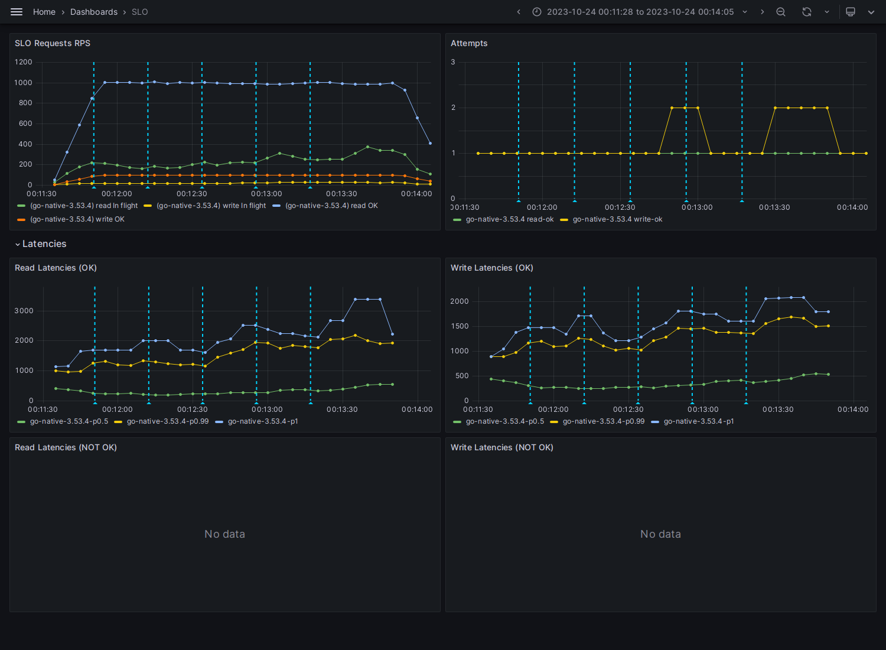Open refresh interval dropdown

point(827,12)
